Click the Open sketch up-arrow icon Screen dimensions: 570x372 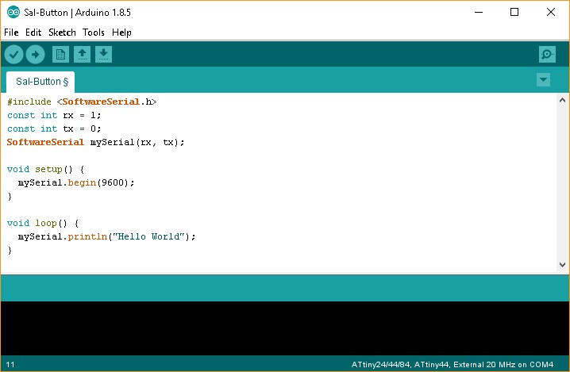[x=82, y=55]
